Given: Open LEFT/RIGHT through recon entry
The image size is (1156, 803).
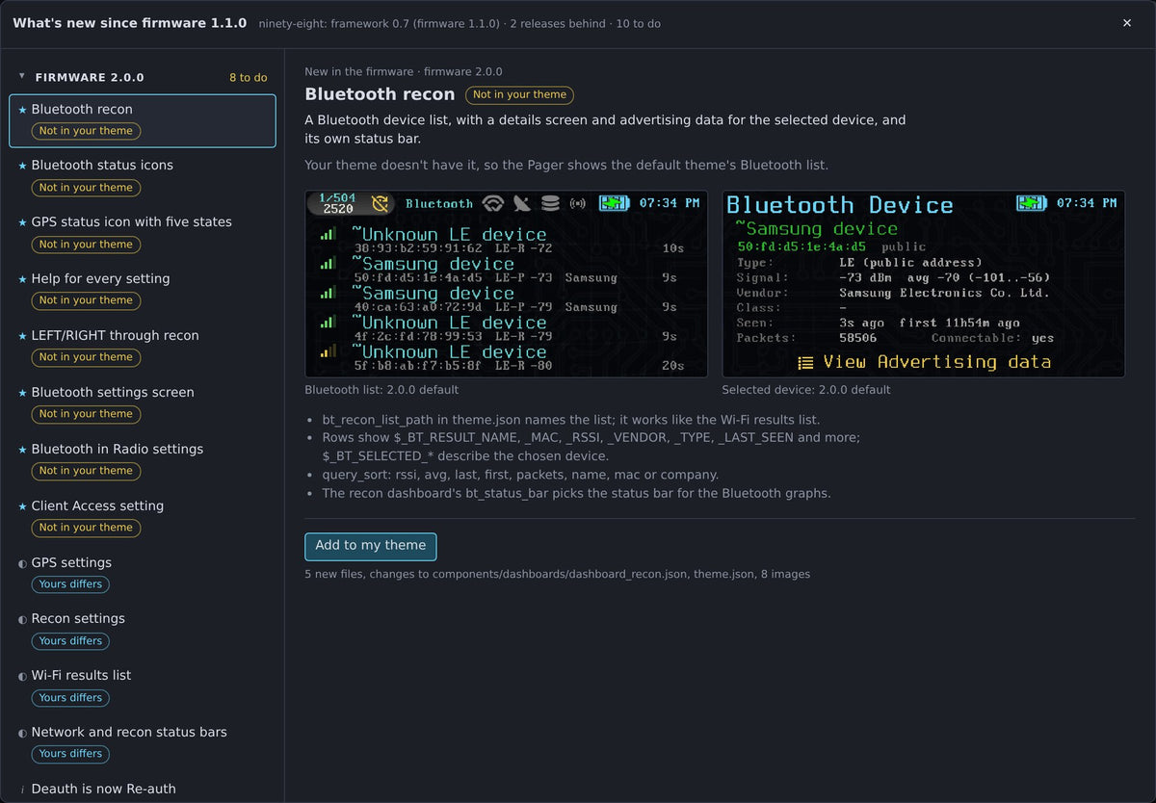Looking at the screenshot, I should (143, 348).
